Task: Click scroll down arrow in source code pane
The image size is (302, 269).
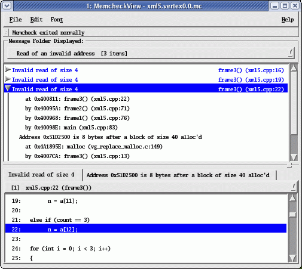Action: 292,258
